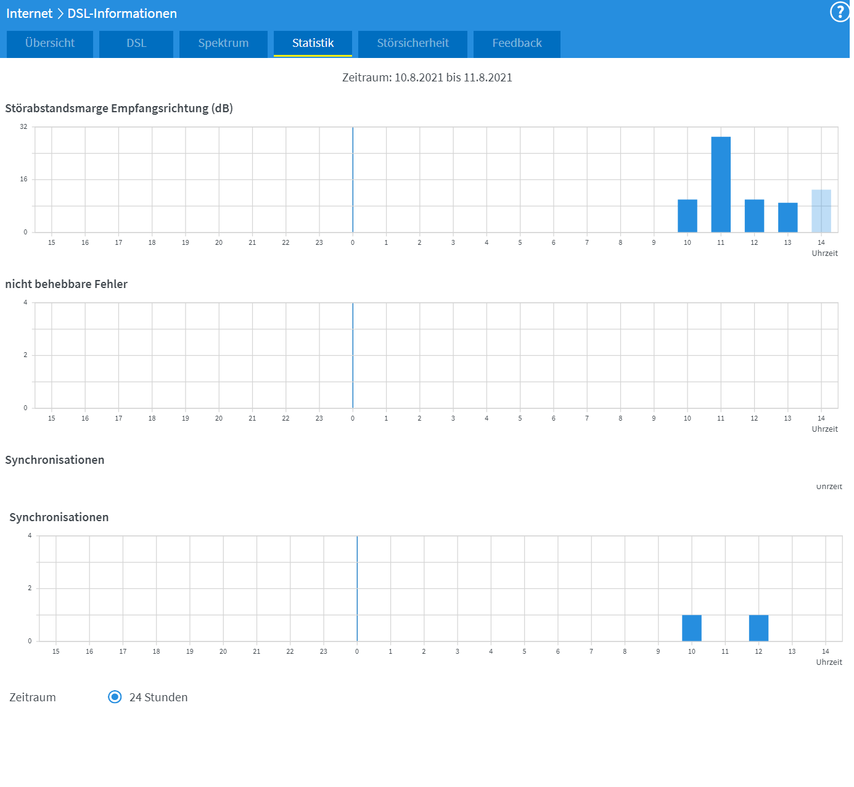854x787 pixels.
Task: Click the 10 o'clock bar in Synchronisationen chart
Action: (x=692, y=628)
